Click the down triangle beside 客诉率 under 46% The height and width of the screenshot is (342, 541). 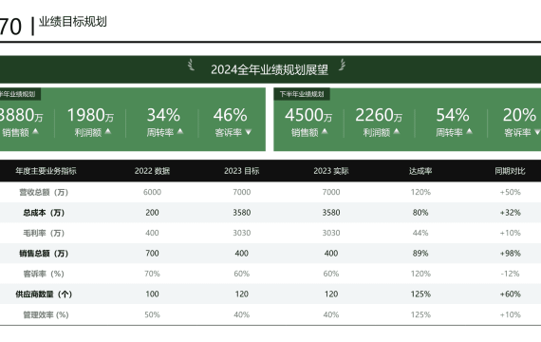(248, 132)
